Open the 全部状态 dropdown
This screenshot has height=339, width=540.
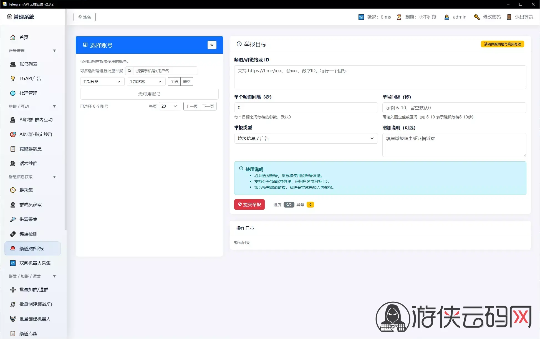(146, 82)
